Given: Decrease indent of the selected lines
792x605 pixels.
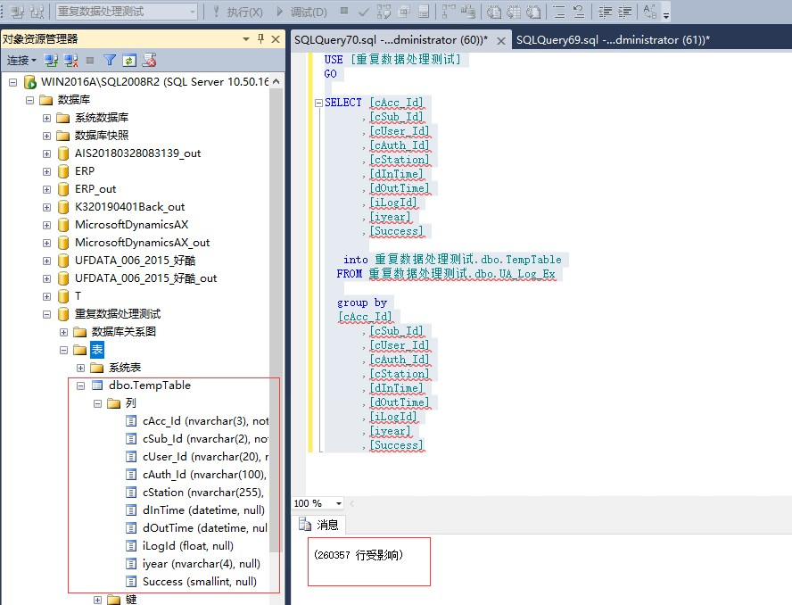Looking at the screenshot, I should point(605,11).
